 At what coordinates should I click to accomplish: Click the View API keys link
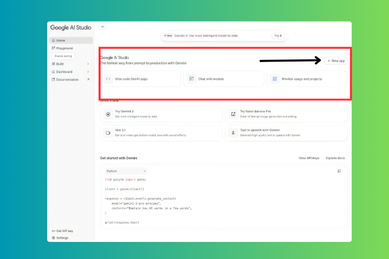(x=309, y=158)
